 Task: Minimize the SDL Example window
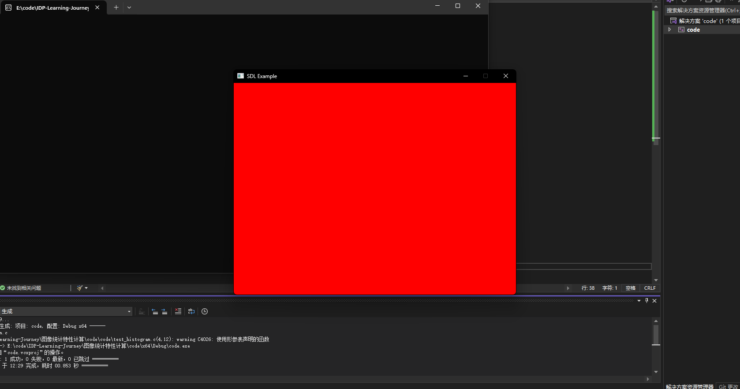coord(466,76)
